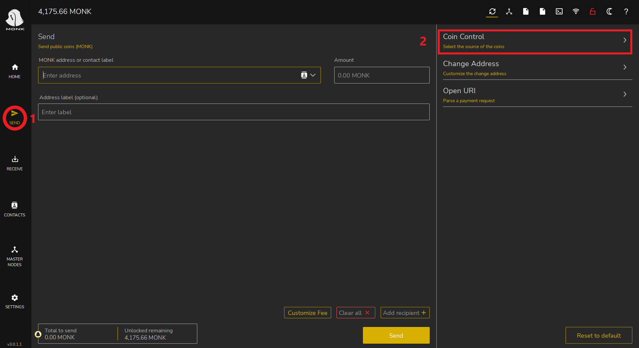The width and height of the screenshot is (639, 348).
Task: Expand the Coin Control option
Action: click(x=535, y=41)
